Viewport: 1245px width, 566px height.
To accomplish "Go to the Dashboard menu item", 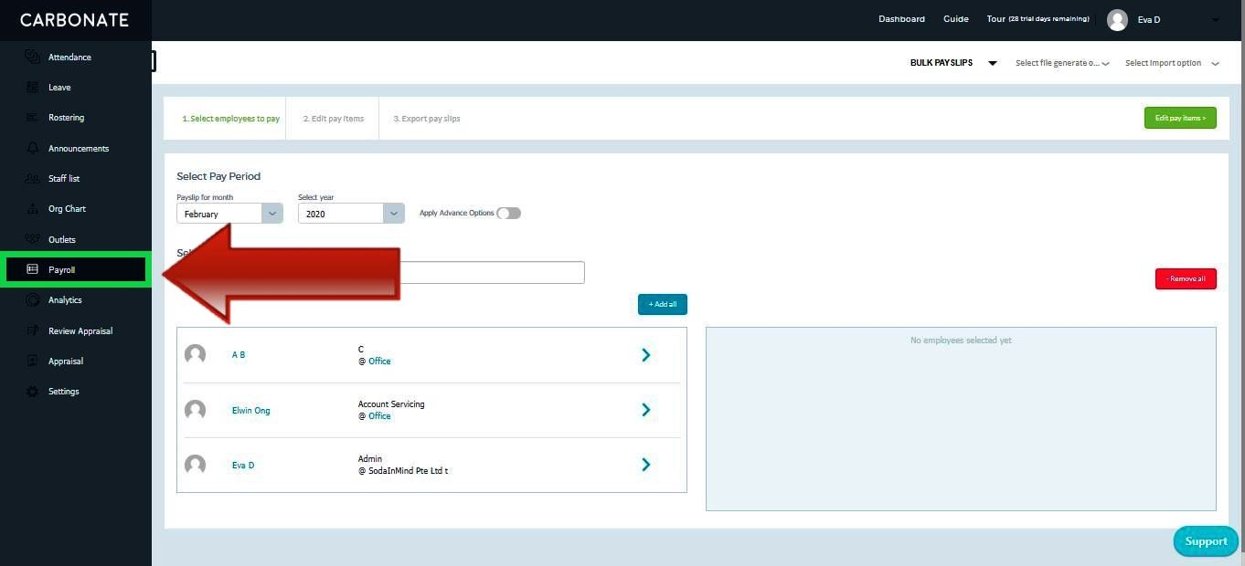I will pyautogui.click(x=901, y=18).
